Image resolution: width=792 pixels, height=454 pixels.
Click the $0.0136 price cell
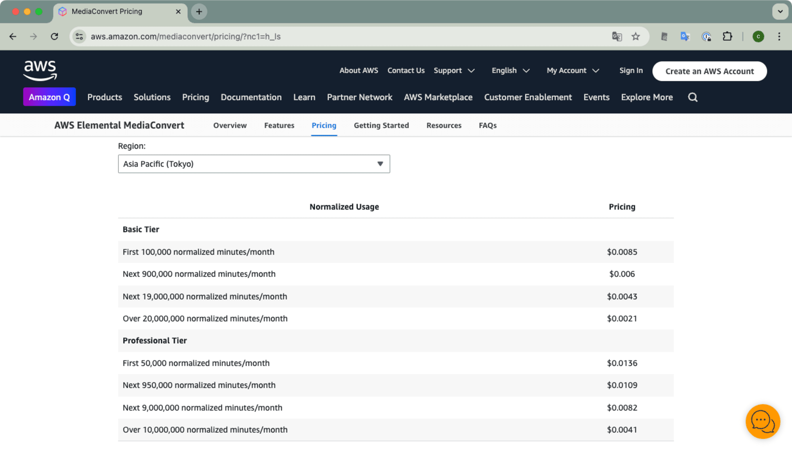pos(622,364)
